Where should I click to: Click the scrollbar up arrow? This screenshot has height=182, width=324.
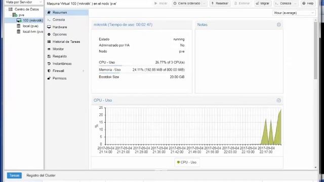tap(315, 20)
